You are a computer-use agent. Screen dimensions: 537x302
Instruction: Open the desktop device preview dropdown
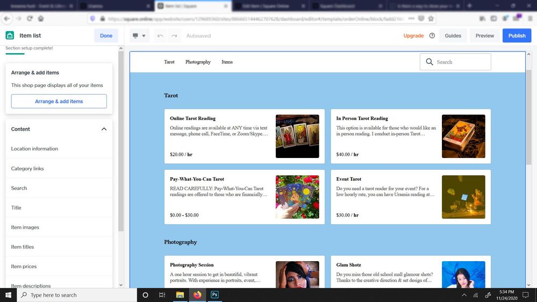(x=139, y=36)
